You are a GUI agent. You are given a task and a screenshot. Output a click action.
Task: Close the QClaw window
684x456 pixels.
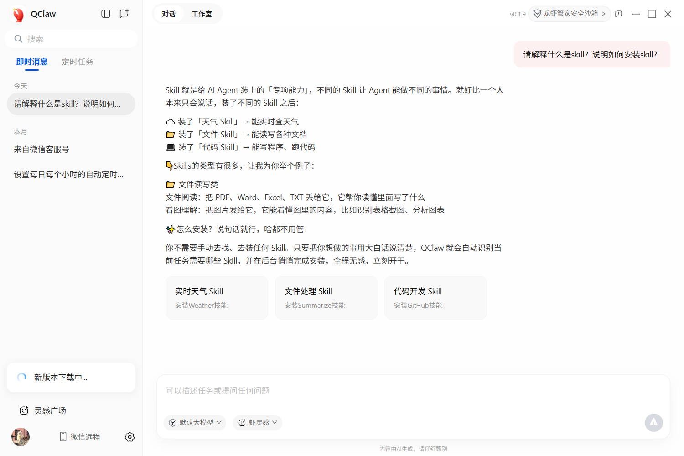pyautogui.click(x=668, y=14)
